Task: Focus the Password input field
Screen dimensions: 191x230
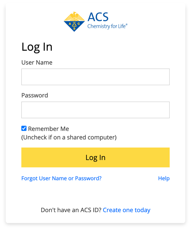Action: pyautogui.click(x=95, y=110)
